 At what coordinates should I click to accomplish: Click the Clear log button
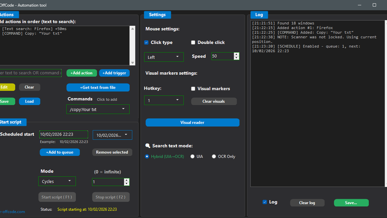tap(307, 203)
